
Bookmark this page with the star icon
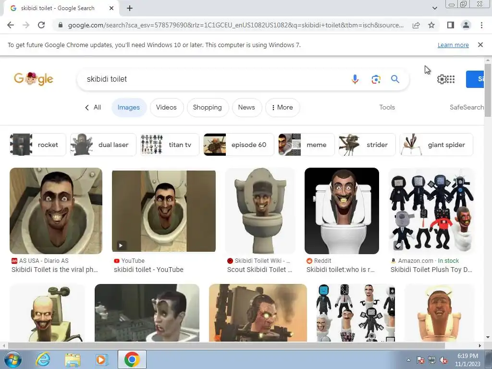click(x=431, y=25)
